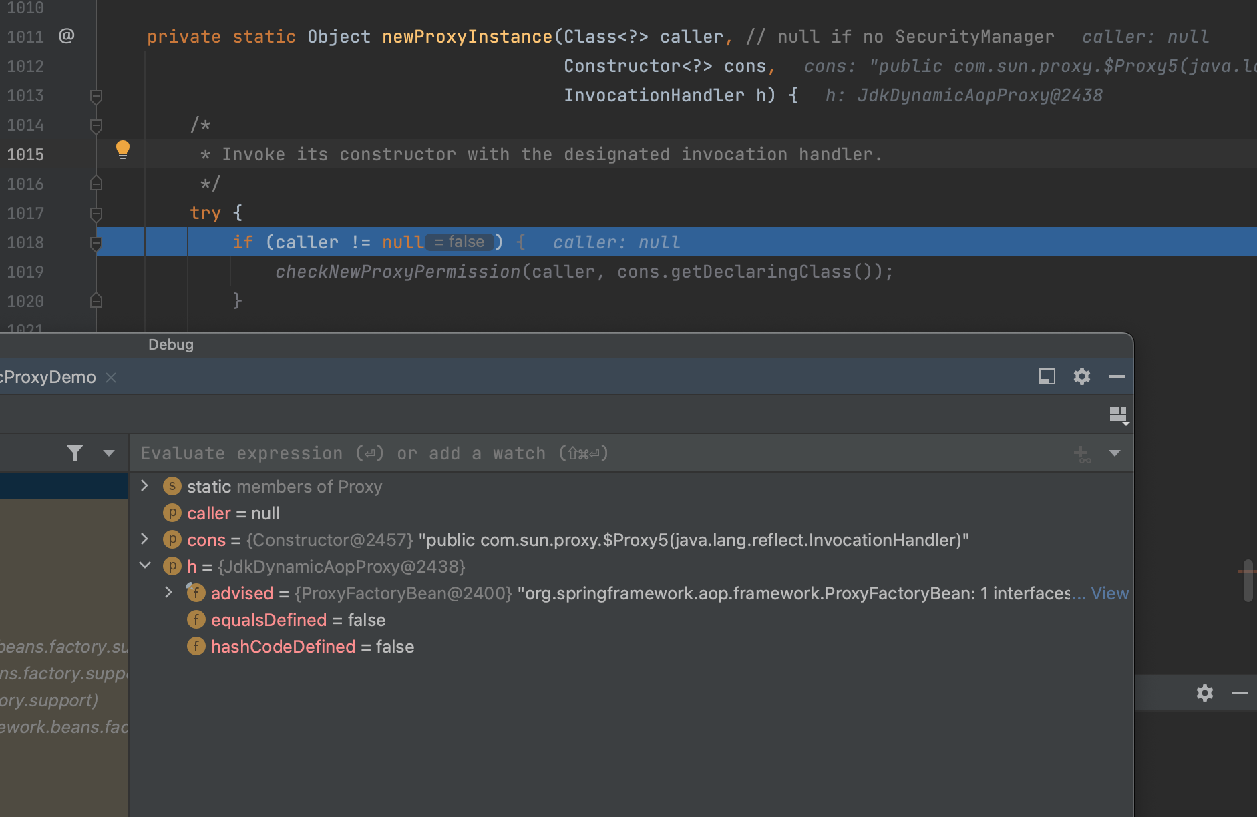Click the add watch plus icon
Screen dimensions: 1257x817
pyautogui.click(x=1081, y=454)
